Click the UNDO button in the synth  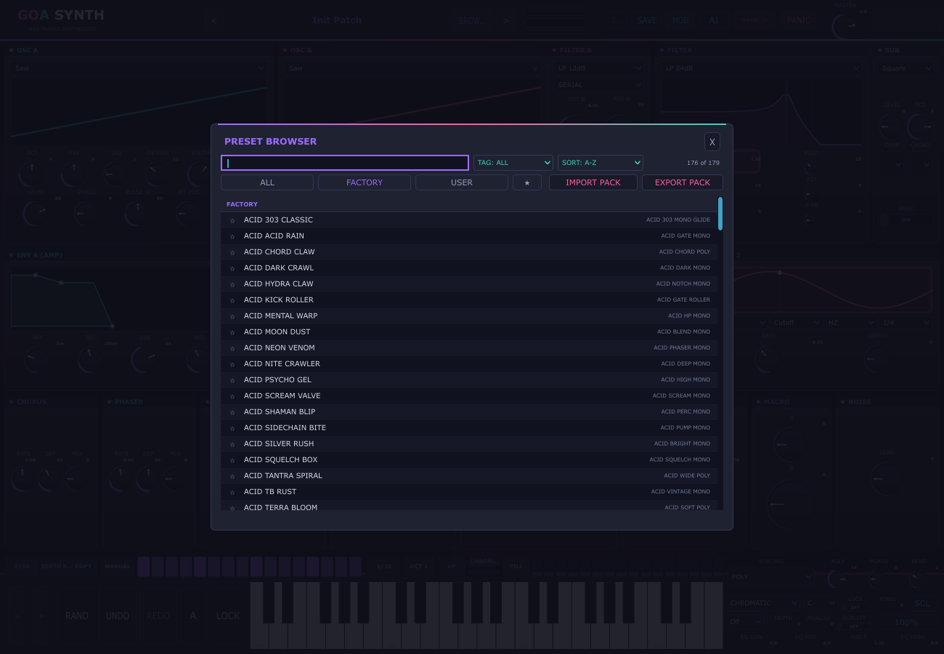pyautogui.click(x=118, y=615)
